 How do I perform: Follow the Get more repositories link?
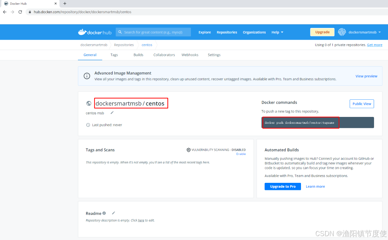coord(374,45)
